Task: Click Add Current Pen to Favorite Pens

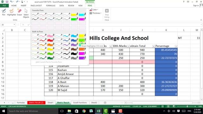Action: (x=49, y=62)
